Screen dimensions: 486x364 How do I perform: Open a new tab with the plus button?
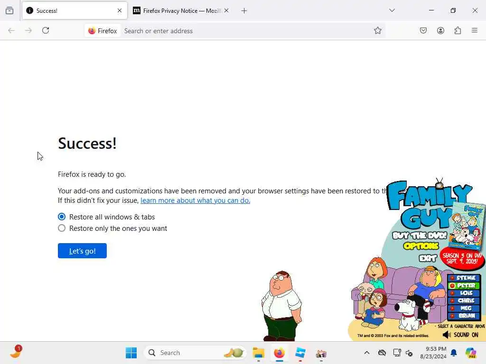coord(244,11)
